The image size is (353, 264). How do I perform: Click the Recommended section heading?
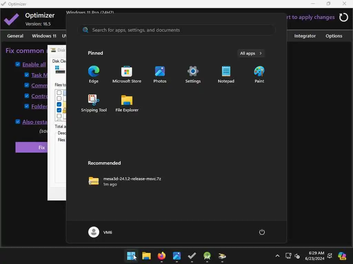pos(104,163)
